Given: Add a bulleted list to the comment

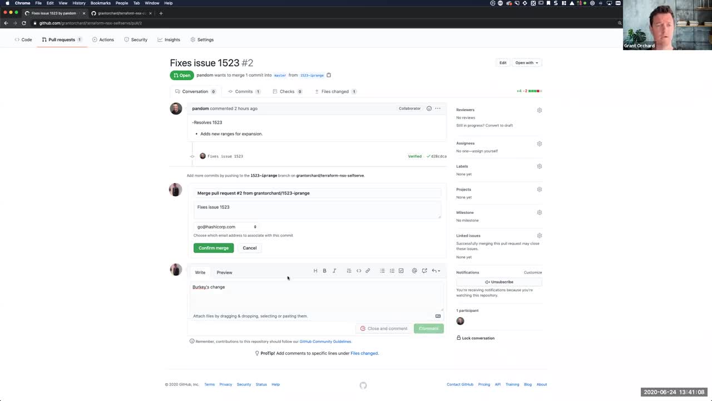Looking at the screenshot, I should (x=382, y=271).
